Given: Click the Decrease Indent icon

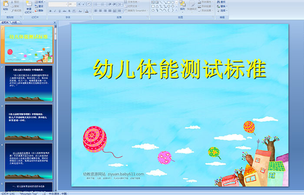Looking at the screenshot, I should [110, 4].
